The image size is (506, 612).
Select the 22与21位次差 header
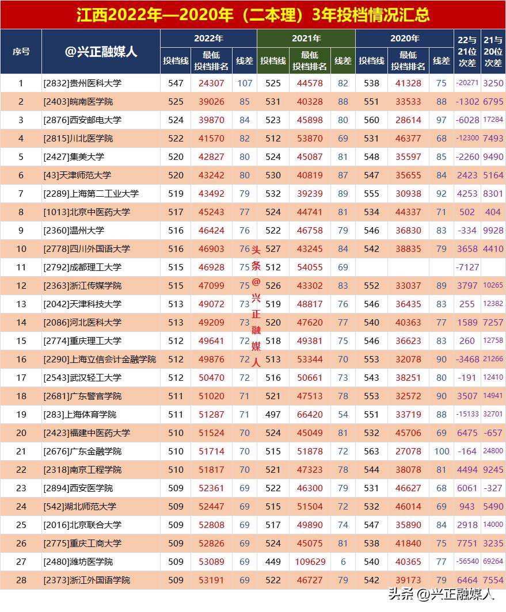(467, 51)
